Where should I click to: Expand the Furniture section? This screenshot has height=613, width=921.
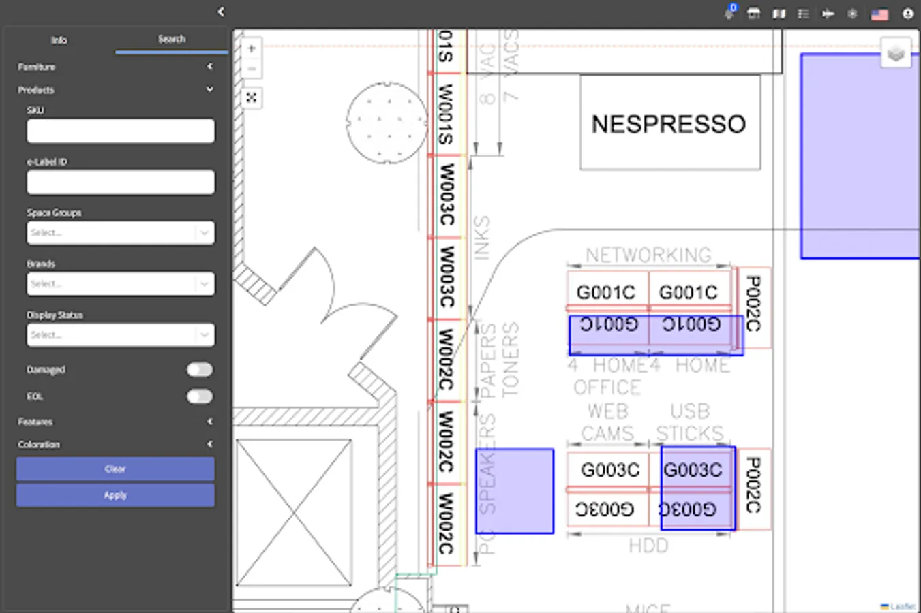point(115,67)
